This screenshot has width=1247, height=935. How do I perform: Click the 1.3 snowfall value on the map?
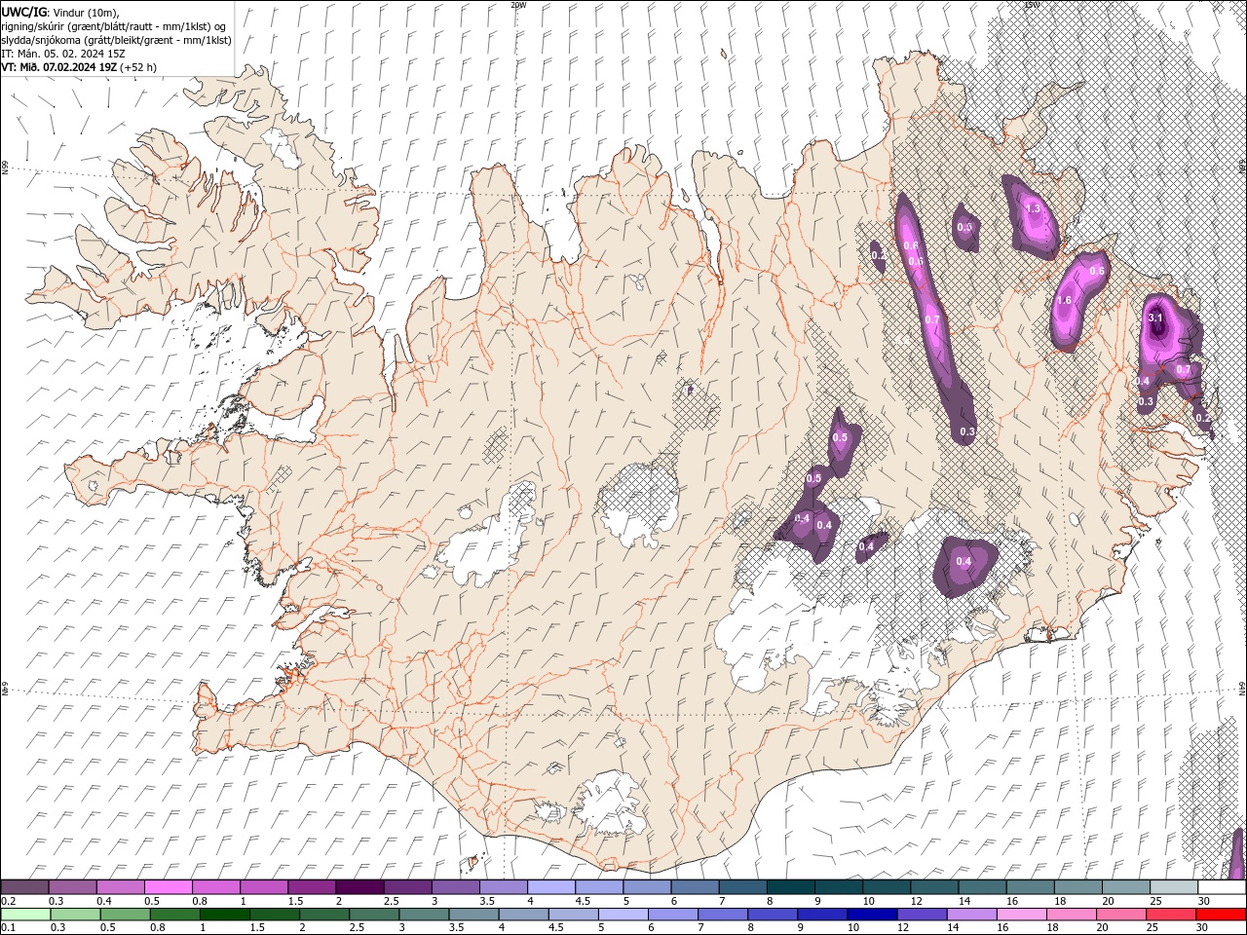[1034, 208]
